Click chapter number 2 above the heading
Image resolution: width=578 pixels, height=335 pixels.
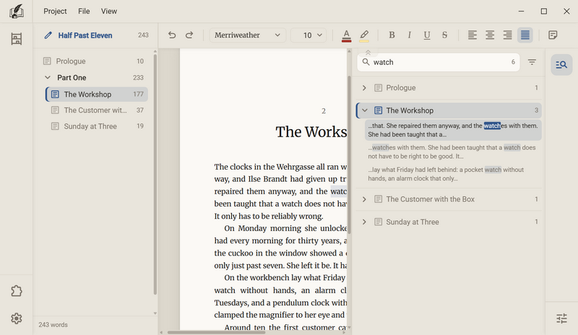pos(324,111)
